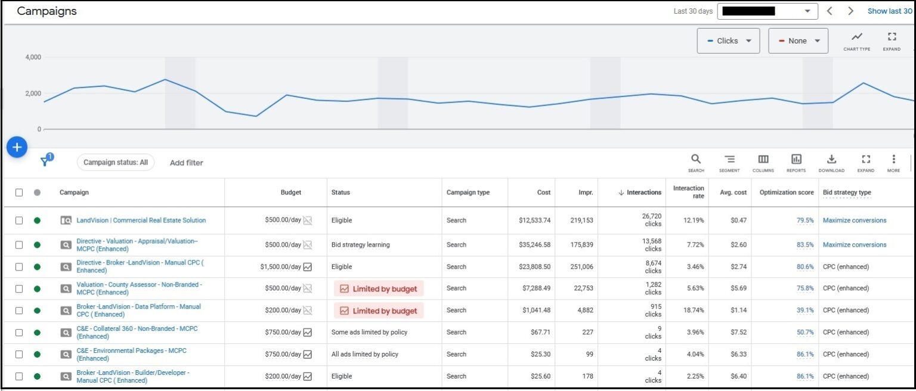Click the Show last 30 link
Screen dimensions: 916x391
point(889,11)
